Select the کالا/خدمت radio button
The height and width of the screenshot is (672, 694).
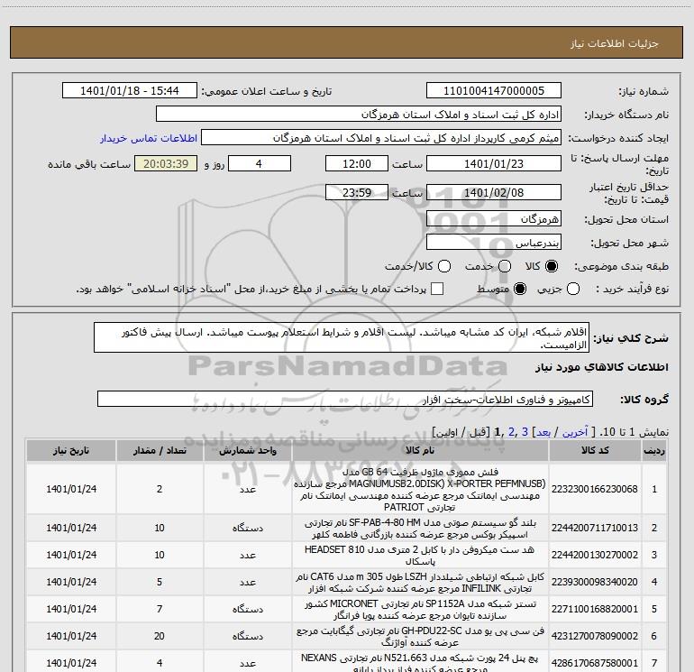point(444,266)
